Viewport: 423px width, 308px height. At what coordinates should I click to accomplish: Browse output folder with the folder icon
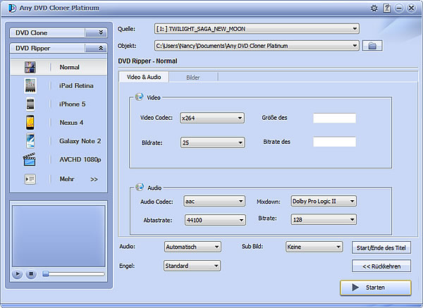coord(372,46)
